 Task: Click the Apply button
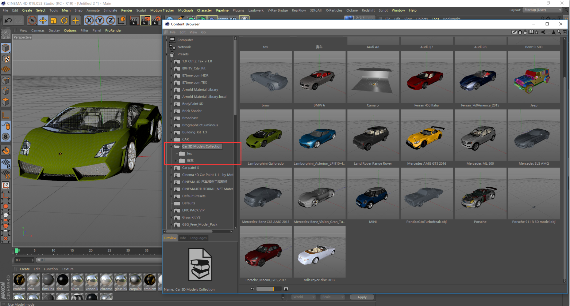tap(362, 297)
